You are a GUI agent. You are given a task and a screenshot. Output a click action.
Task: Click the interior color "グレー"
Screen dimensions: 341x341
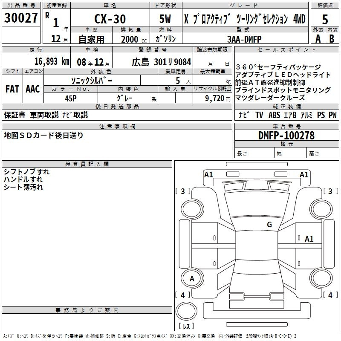point(124,98)
